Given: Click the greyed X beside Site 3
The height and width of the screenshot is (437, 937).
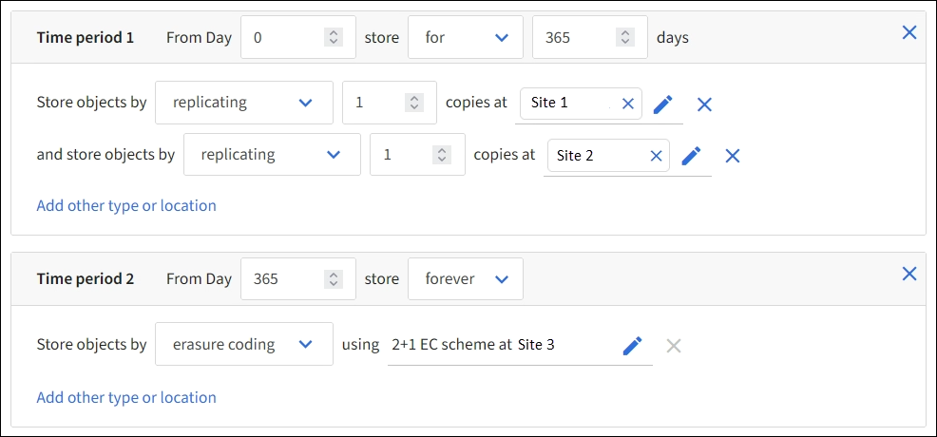Looking at the screenshot, I should click(674, 346).
